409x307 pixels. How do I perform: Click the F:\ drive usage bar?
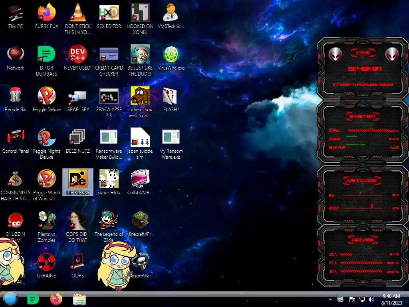[x=361, y=263]
